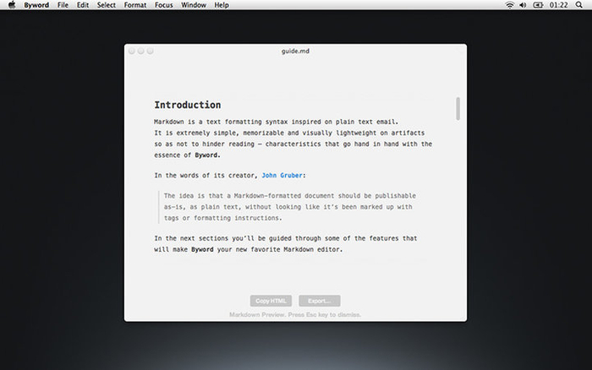Zoom the guide.md window
The height and width of the screenshot is (370, 592).
coord(151,51)
